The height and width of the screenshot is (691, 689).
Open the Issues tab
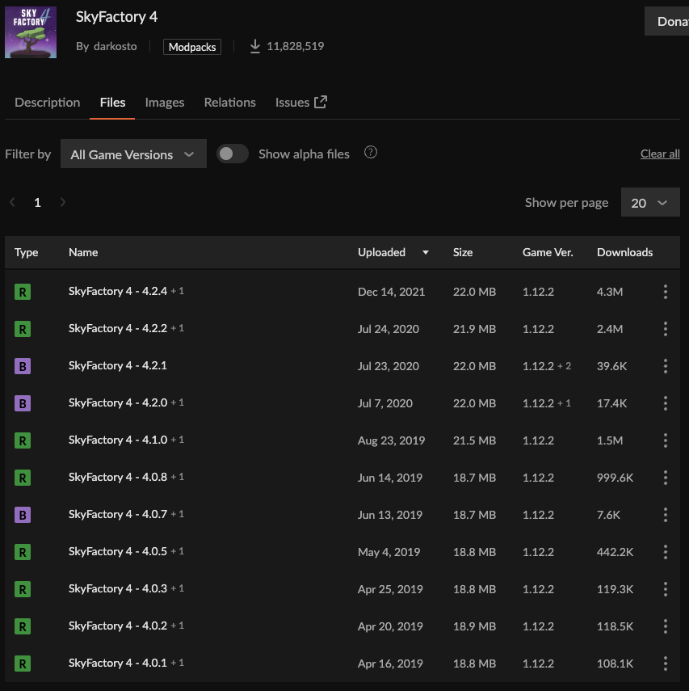coord(301,103)
